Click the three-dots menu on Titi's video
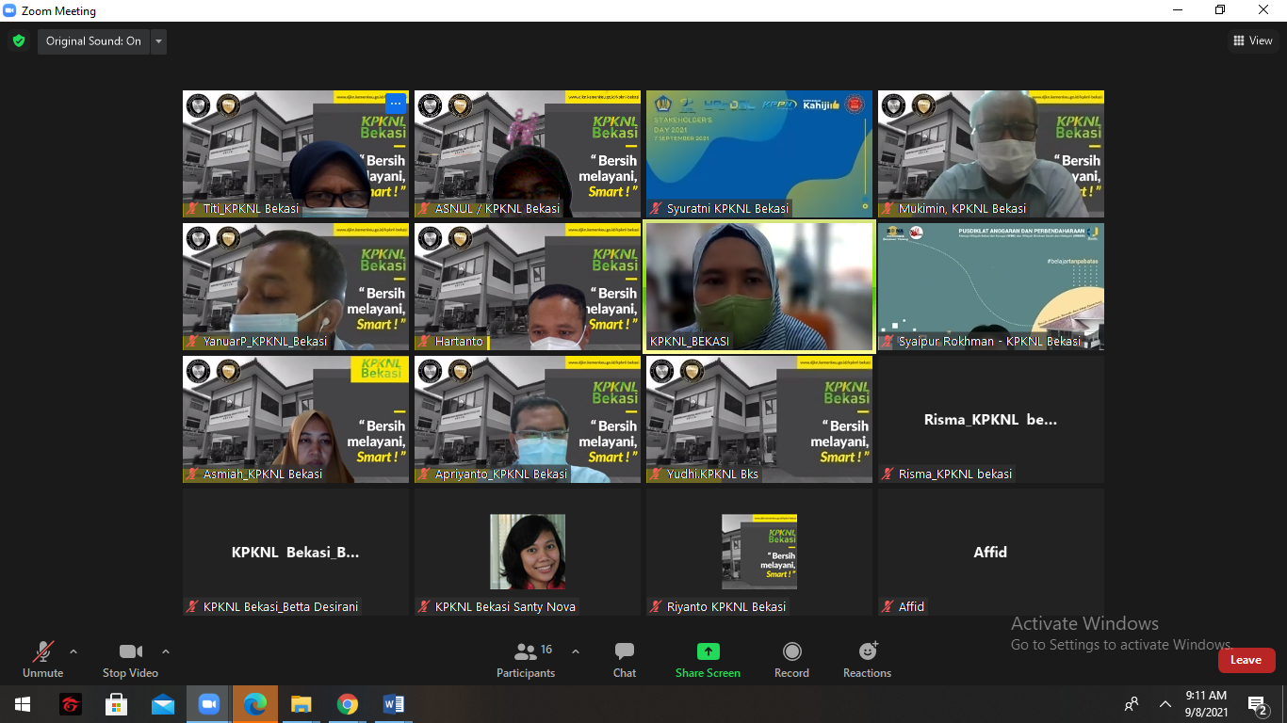The width and height of the screenshot is (1287, 723). click(396, 104)
